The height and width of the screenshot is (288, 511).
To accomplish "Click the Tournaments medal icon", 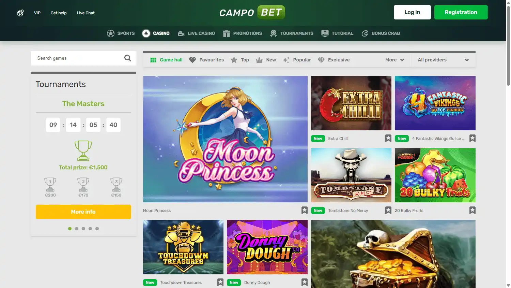I will (273, 33).
